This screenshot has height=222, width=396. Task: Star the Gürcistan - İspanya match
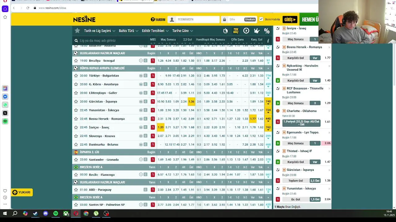pyautogui.click(x=76, y=101)
